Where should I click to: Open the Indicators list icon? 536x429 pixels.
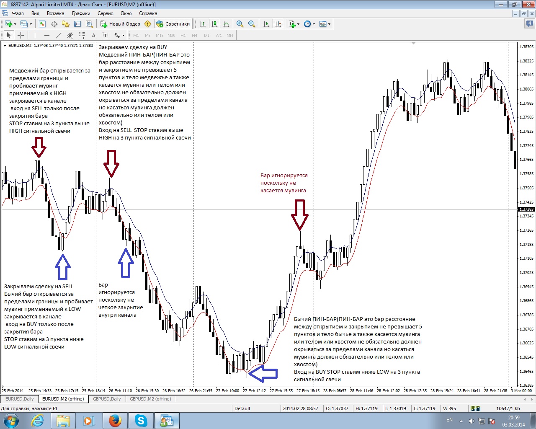coord(292,24)
